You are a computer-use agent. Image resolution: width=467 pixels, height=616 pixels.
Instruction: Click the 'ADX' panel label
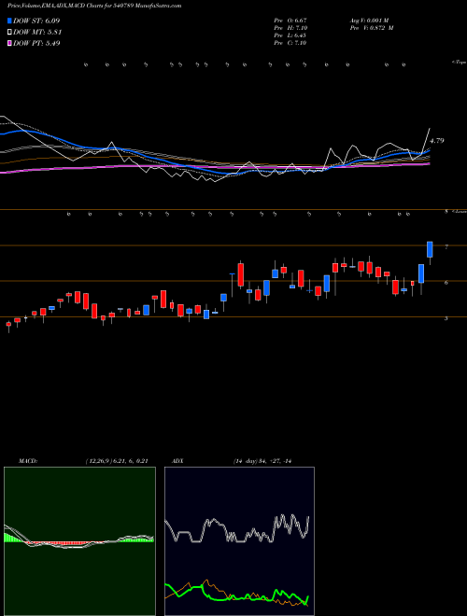point(177,461)
